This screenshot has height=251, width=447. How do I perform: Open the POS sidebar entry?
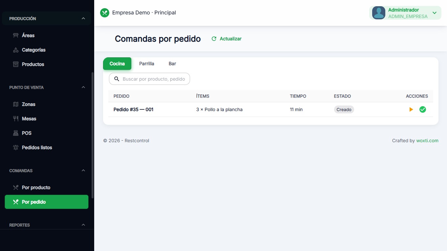point(27,133)
